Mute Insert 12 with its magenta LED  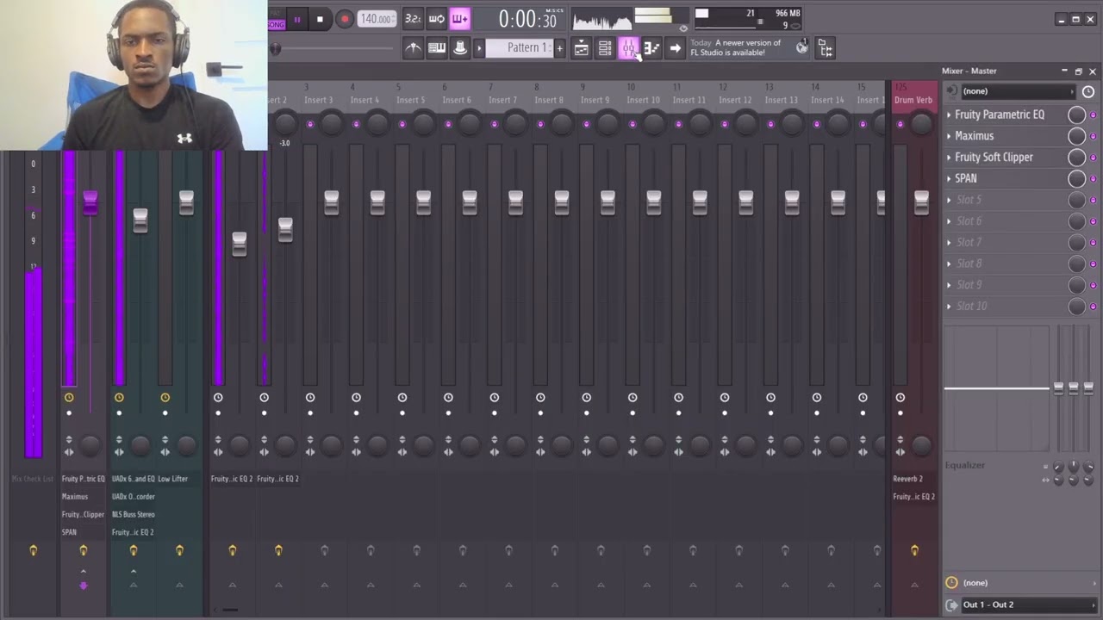(x=725, y=125)
